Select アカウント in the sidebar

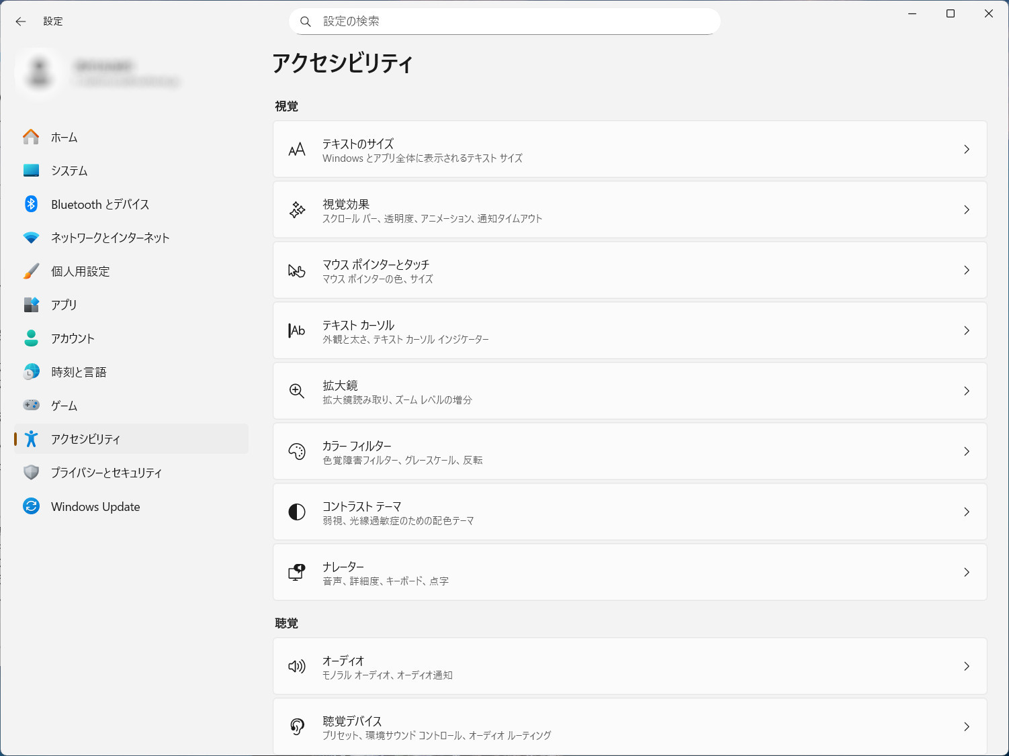pos(131,338)
